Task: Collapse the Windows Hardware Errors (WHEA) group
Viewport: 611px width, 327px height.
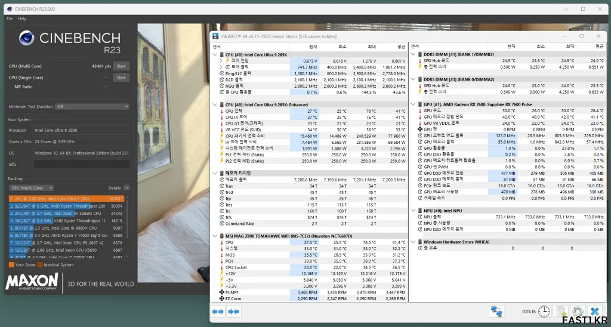Action: [413, 242]
